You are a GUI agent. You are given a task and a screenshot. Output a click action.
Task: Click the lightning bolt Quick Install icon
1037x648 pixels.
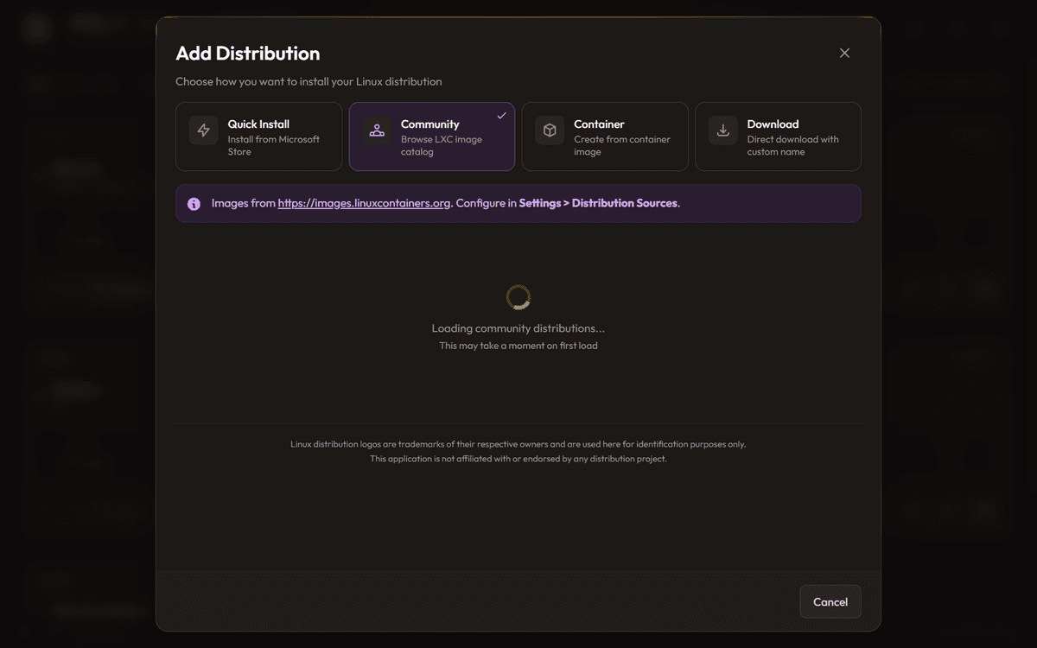[x=204, y=130]
